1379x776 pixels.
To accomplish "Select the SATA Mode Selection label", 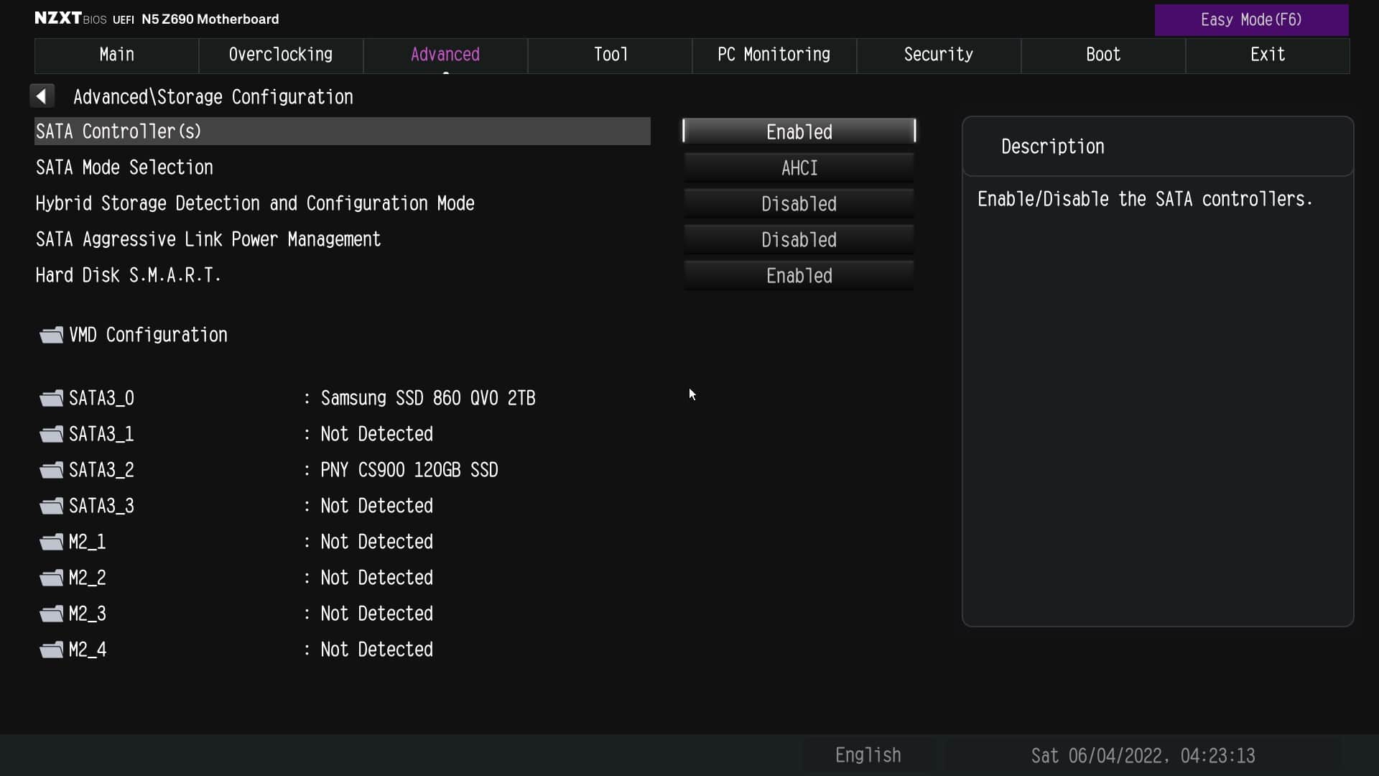I will 124,167.
